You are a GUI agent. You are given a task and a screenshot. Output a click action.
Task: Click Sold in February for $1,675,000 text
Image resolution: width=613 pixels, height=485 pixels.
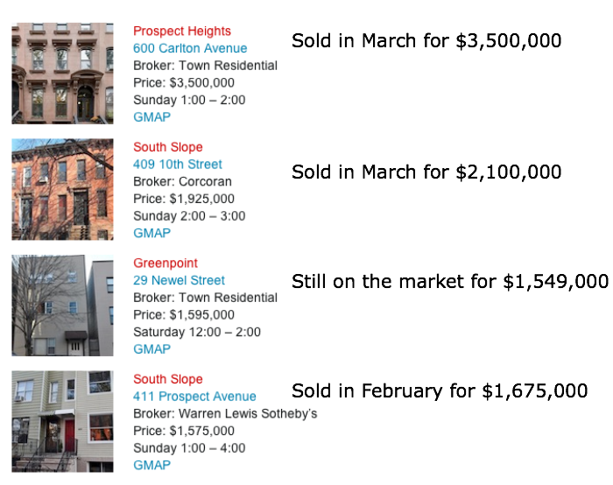[440, 391]
